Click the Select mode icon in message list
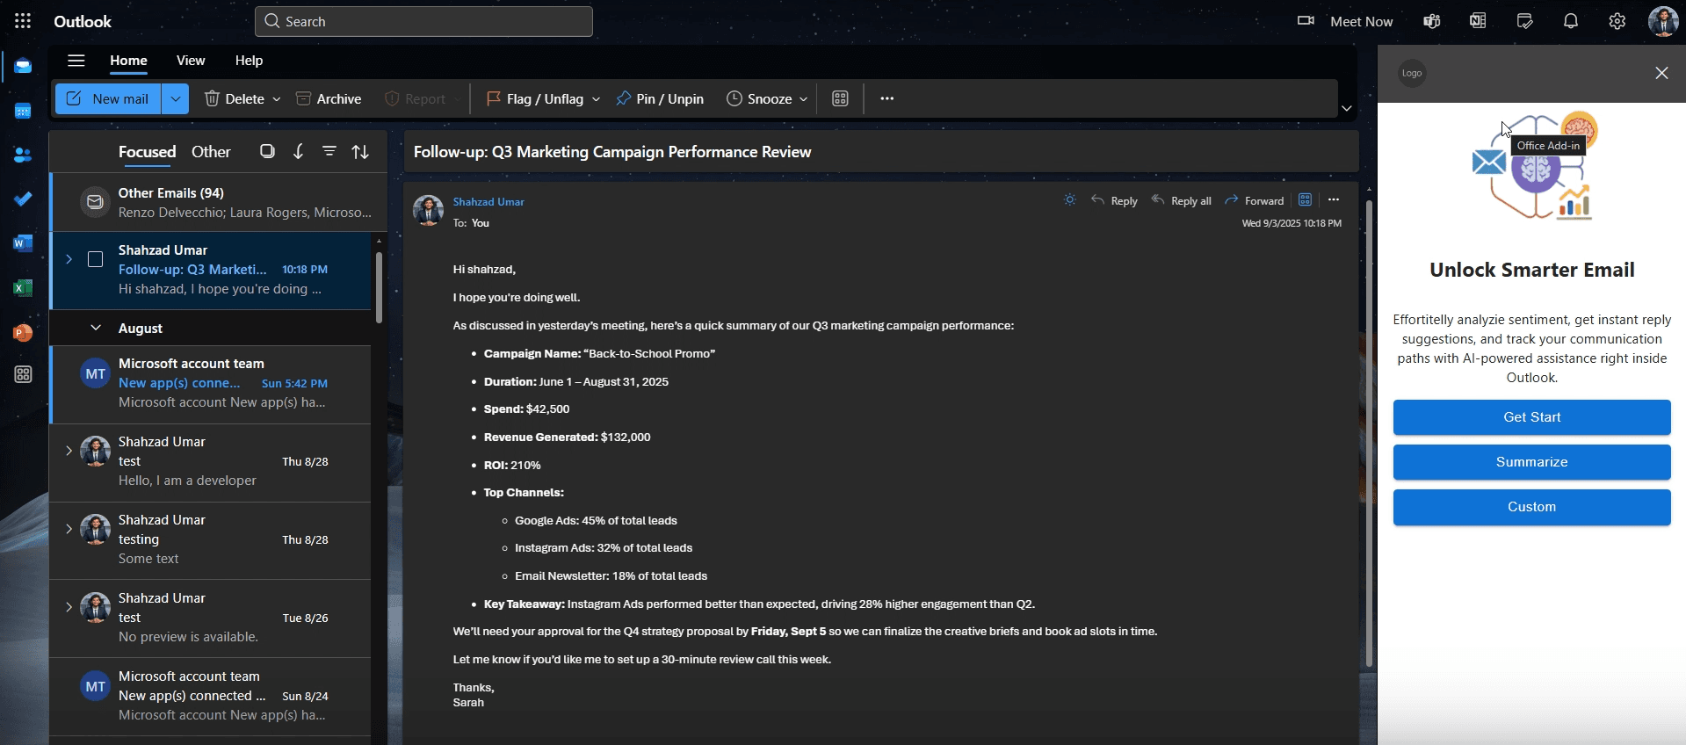The height and width of the screenshot is (745, 1686). [x=267, y=151]
